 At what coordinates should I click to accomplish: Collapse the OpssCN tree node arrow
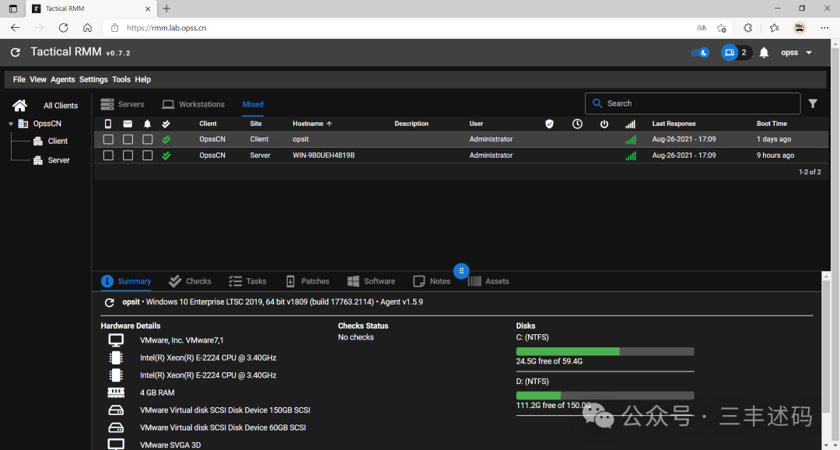click(11, 124)
